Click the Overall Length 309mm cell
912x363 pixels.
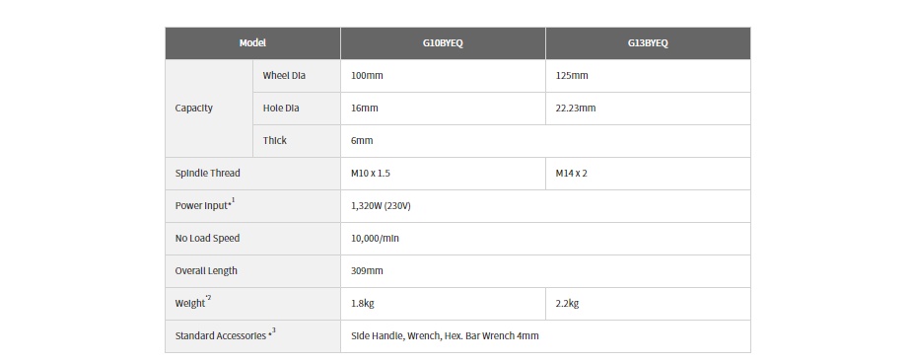tap(545, 271)
